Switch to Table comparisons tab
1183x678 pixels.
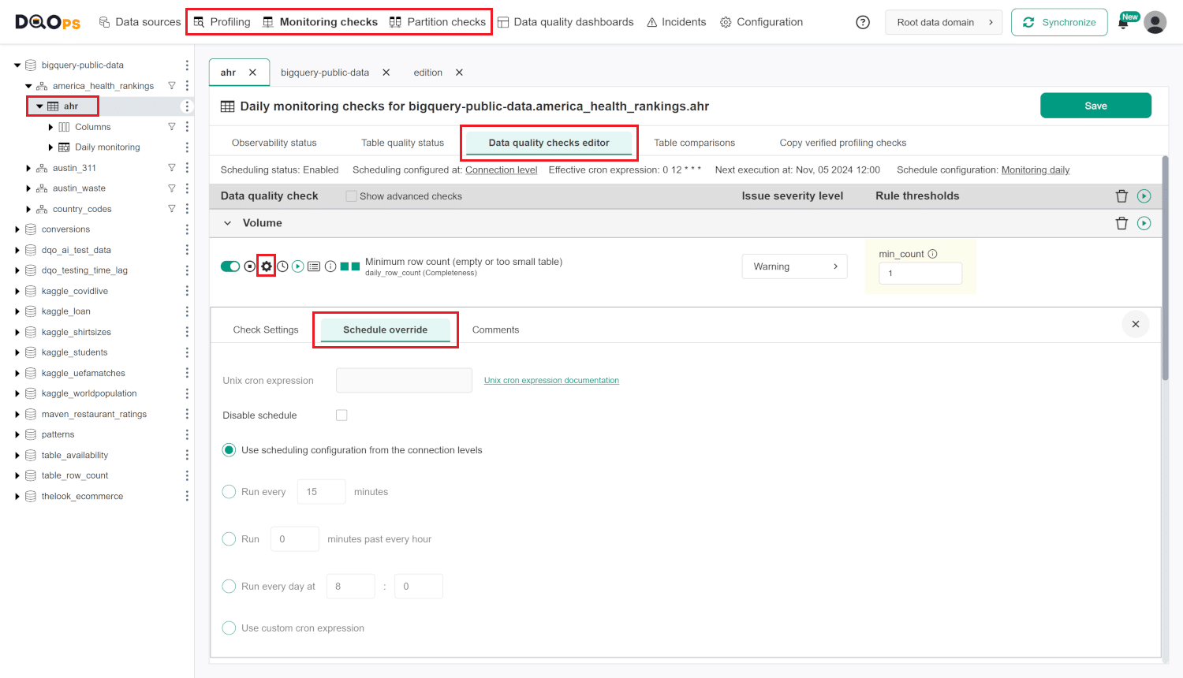point(695,143)
